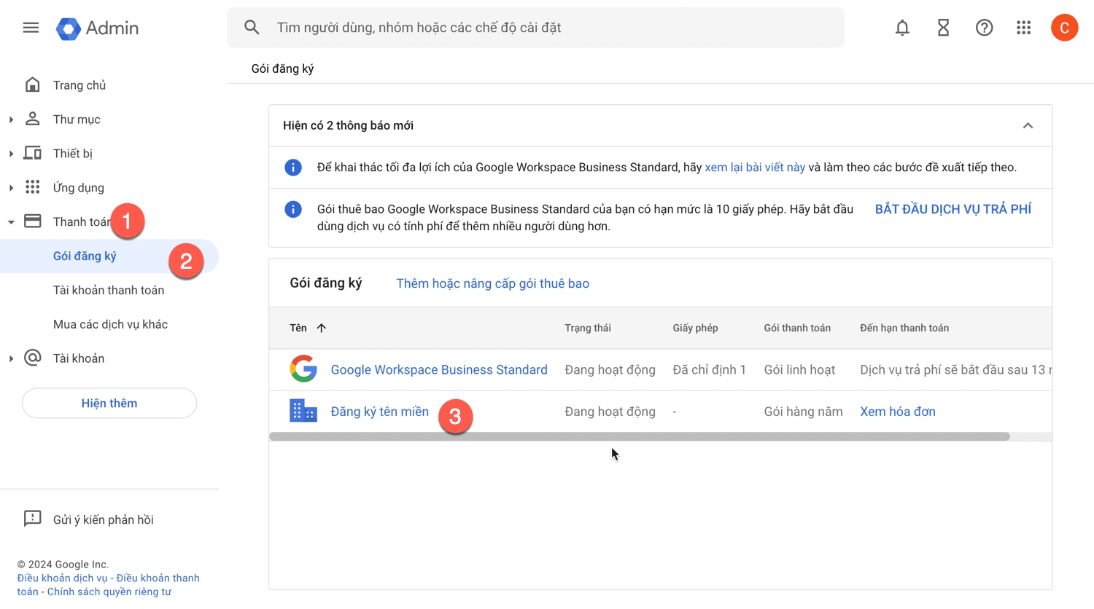The width and height of the screenshot is (1094, 609).
Task: Sort by the Tên column arrow
Action: pyautogui.click(x=321, y=328)
